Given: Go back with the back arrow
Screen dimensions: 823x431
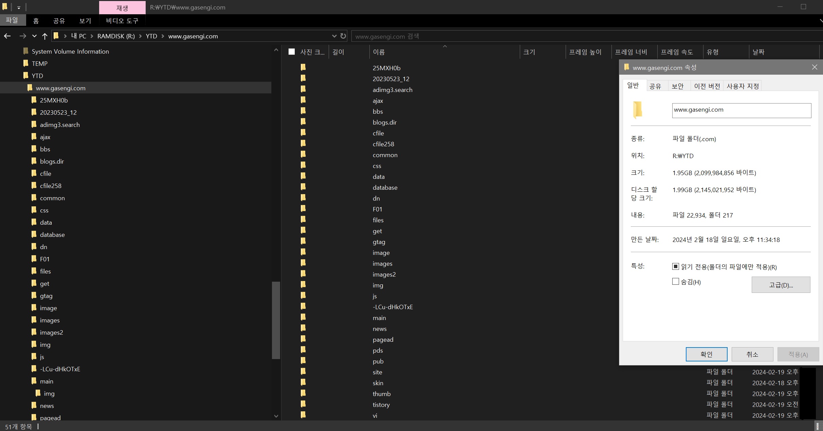Looking at the screenshot, I should pos(7,36).
